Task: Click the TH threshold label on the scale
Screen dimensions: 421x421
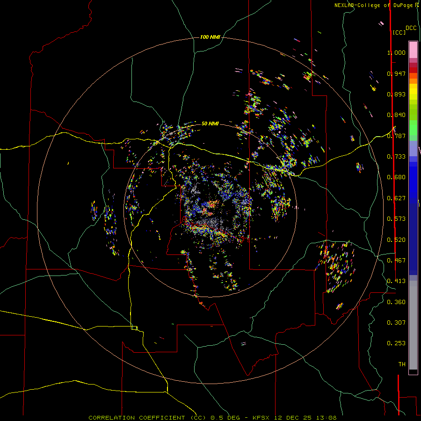Action: point(402,364)
